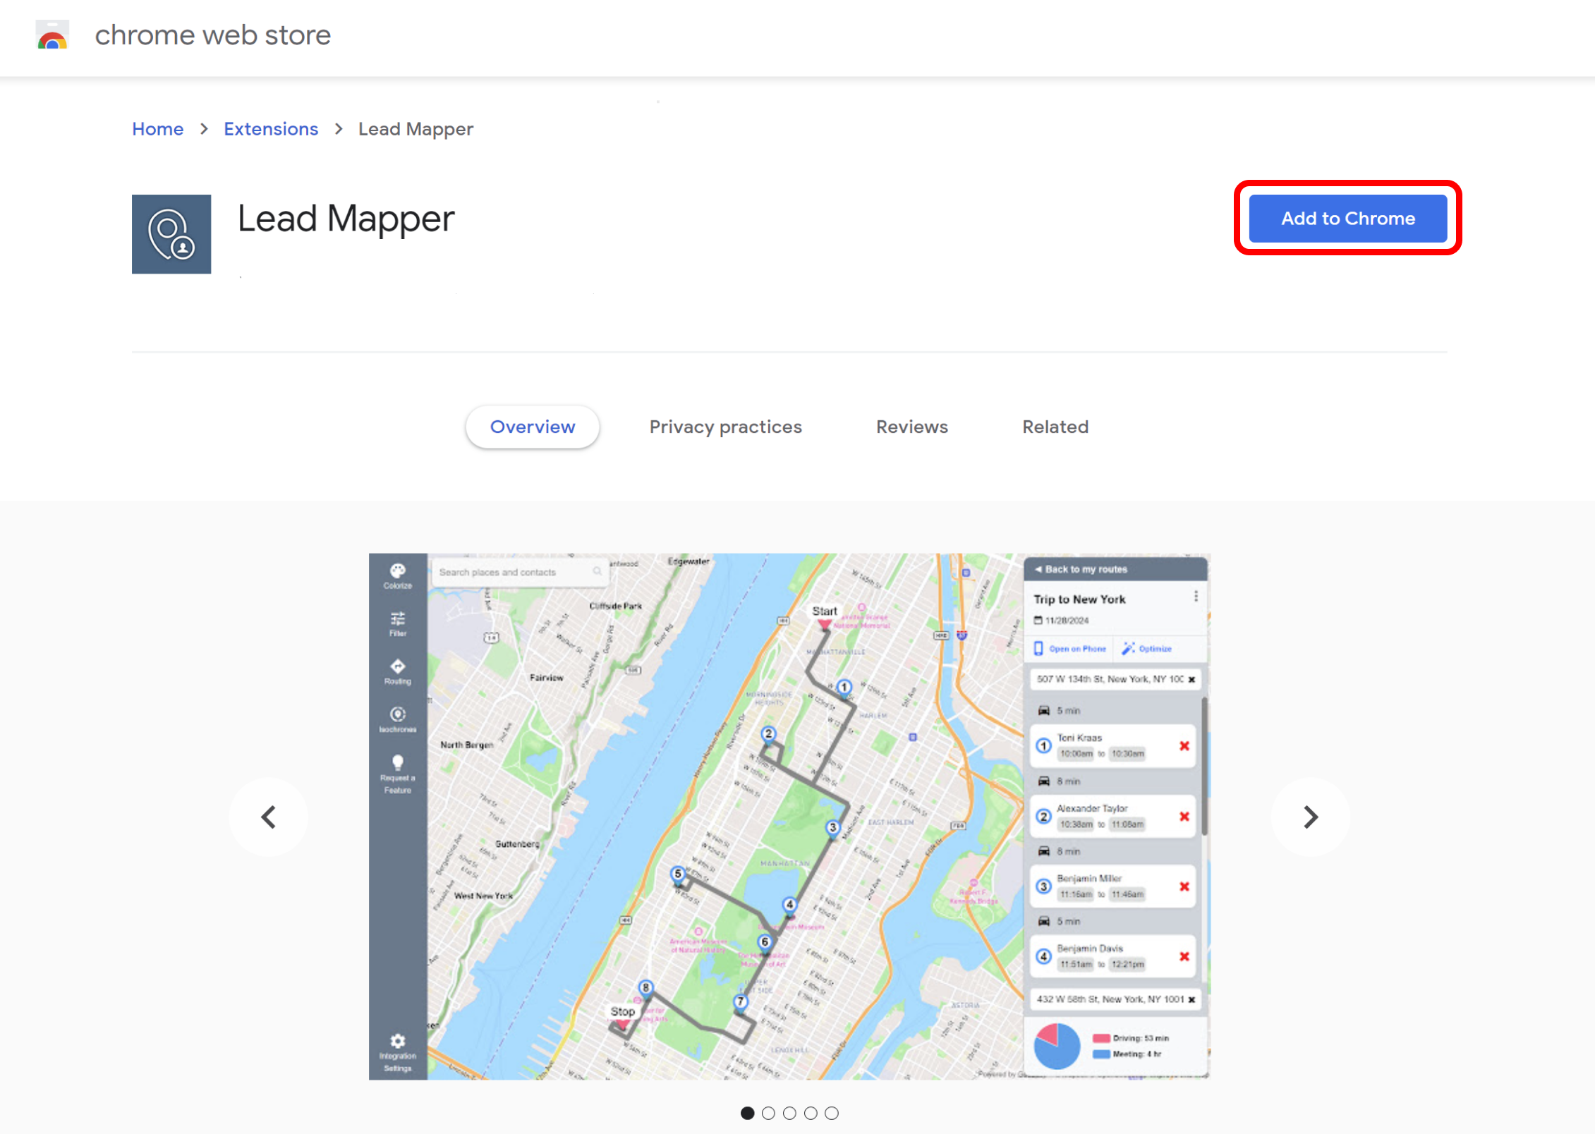Go to the Home breadcrumb link

(x=157, y=129)
